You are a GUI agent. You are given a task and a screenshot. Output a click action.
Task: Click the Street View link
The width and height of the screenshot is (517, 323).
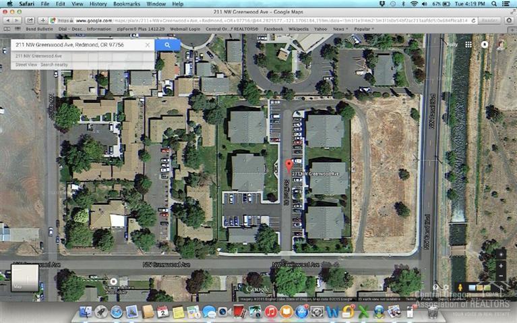tap(26, 65)
